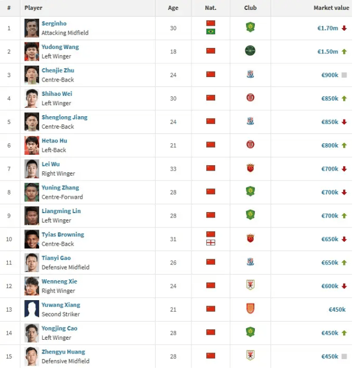Click Liangming Lin's portrait thumbnail
Image resolution: width=357 pixels, height=380 pixels.
point(31,216)
